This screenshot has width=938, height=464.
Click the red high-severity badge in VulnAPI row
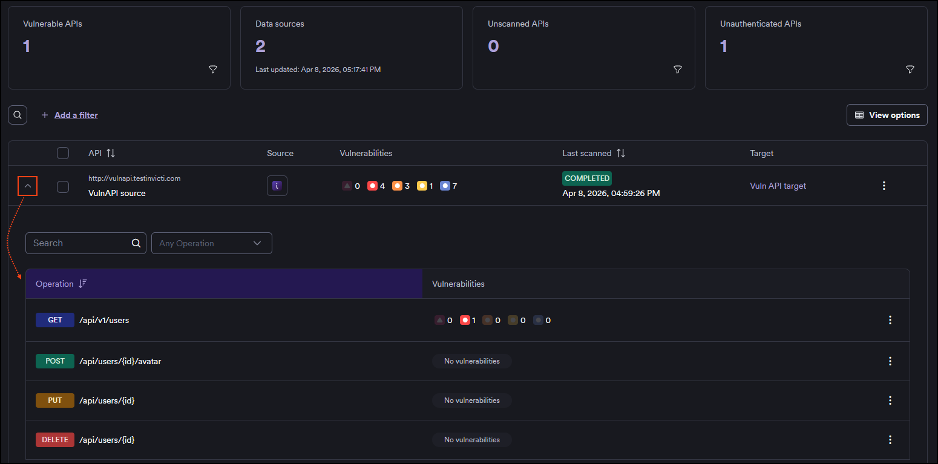click(372, 186)
